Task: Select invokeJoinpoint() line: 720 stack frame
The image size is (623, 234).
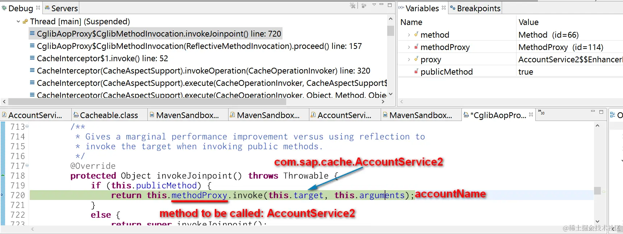Action: click(x=159, y=34)
